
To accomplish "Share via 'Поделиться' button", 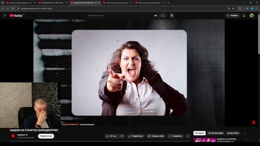I will coord(136,136).
